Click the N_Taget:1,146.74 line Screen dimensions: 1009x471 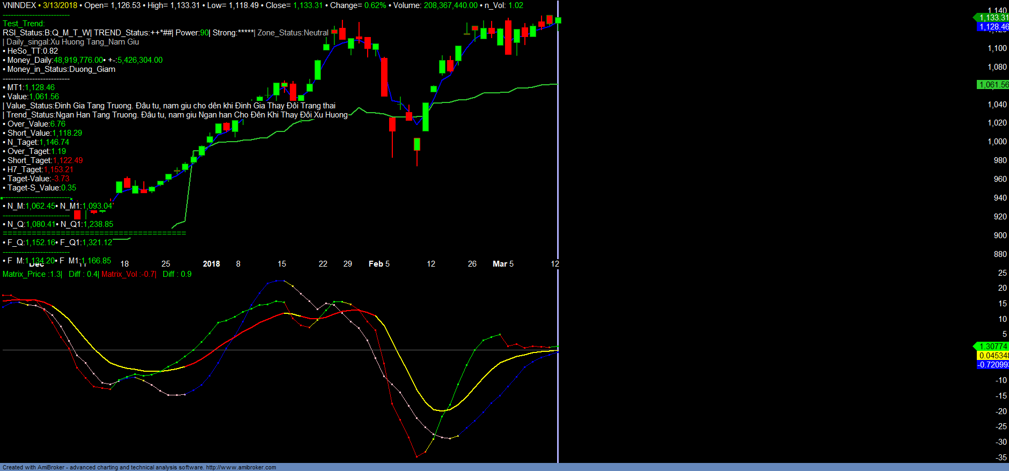[x=38, y=142]
